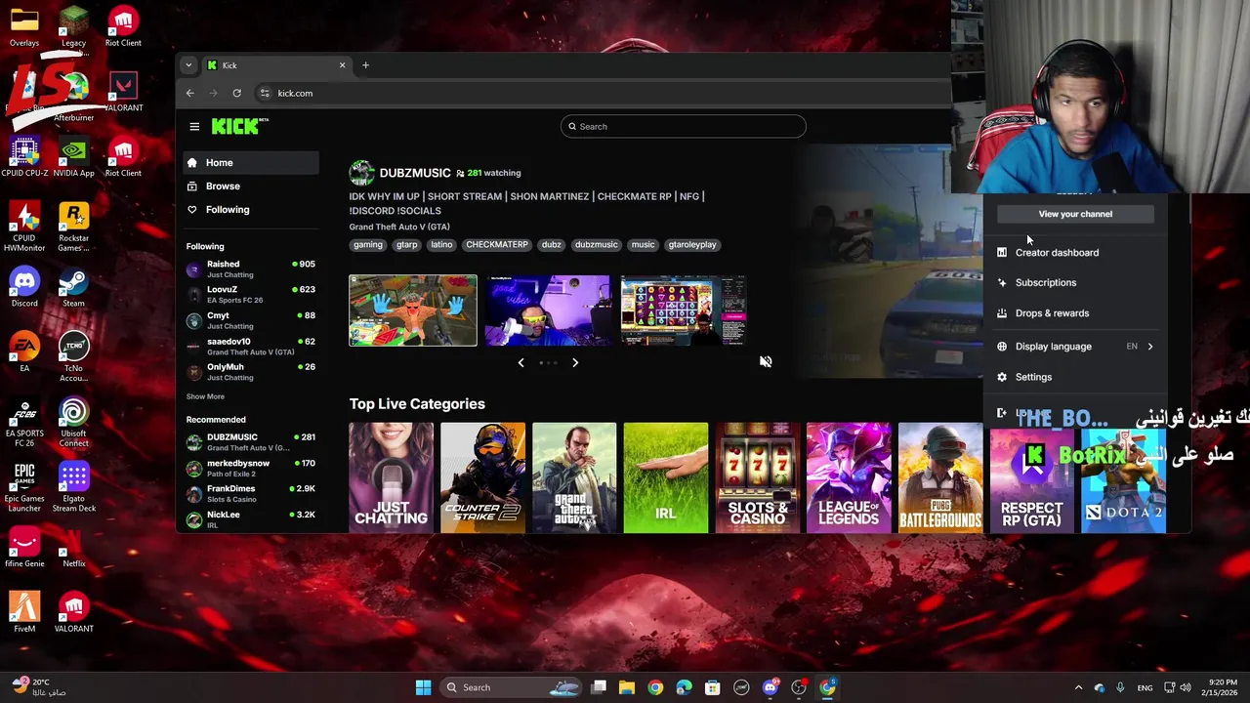Image resolution: width=1250 pixels, height=703 pixels.
Task: Open File Explorer from the taskbar
Action: coord(627,687)
